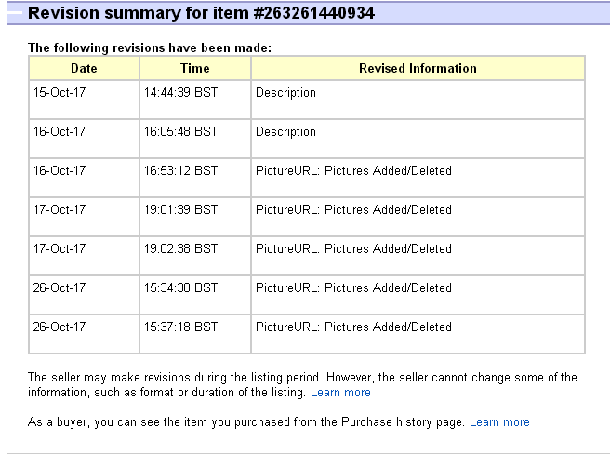The width and height of the screenshot is (610, 454).
Task: Click the 15:34:30 BST time cell
Action: pos(180,288)
